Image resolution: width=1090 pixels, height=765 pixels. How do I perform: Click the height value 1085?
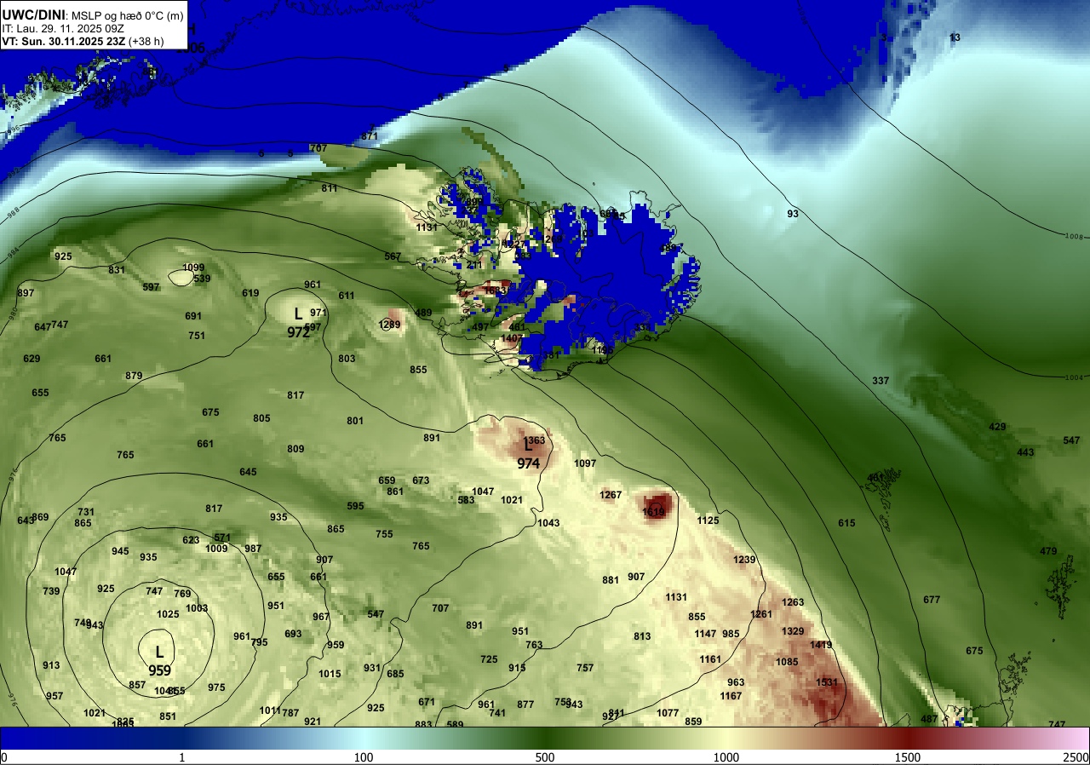(x=787, y=662)
